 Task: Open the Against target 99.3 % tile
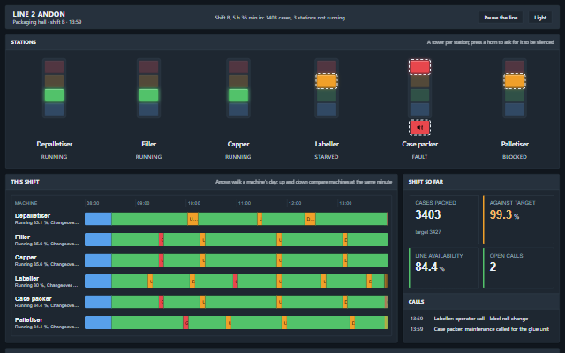(518, 220)
